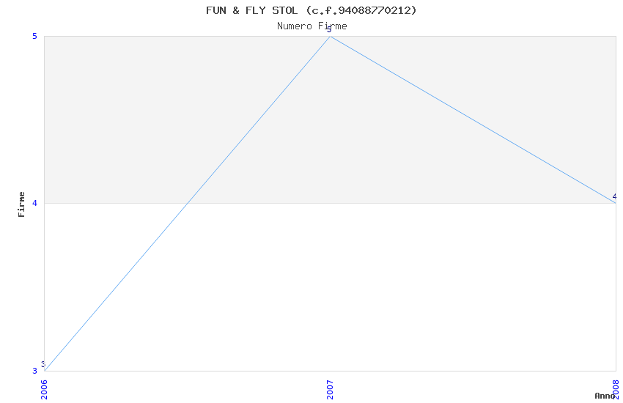Click the small value label 4 near 2008 endpoint
The height and width of the screenshot is (403, 623).
click(615, 196)
